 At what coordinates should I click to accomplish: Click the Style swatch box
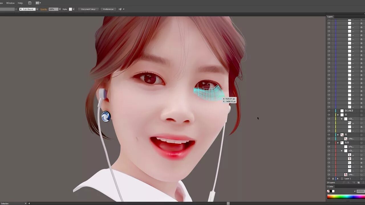70,9
